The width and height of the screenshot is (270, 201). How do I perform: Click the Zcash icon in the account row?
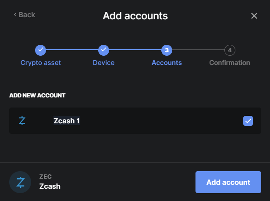point(22,121)
